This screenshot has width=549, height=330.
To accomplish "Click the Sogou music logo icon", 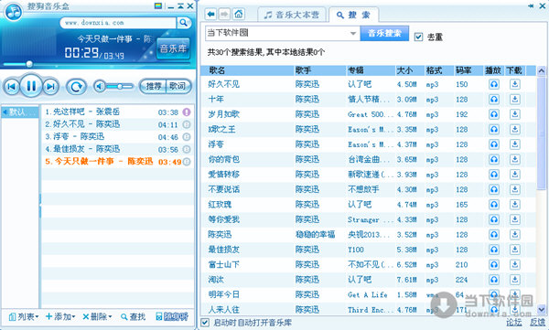I will tap(14, 12).
